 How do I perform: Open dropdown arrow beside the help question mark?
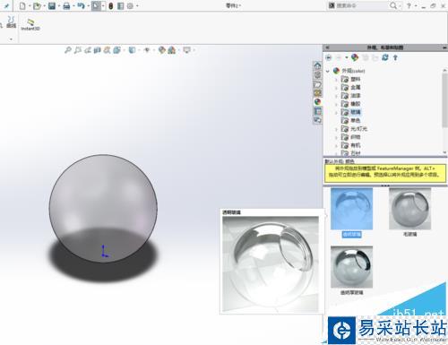416,6
